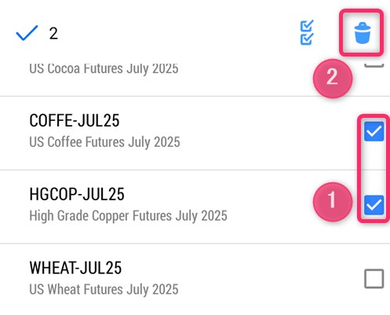Check the WHEAT-JUL25 checkbox
The height and width of the screenshot is (315, 390).
point(374,279)
